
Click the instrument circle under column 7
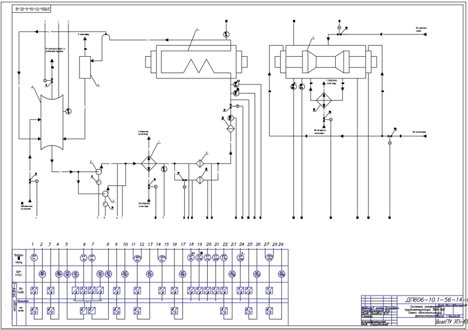pyautogui.click(x=92, y=257)
